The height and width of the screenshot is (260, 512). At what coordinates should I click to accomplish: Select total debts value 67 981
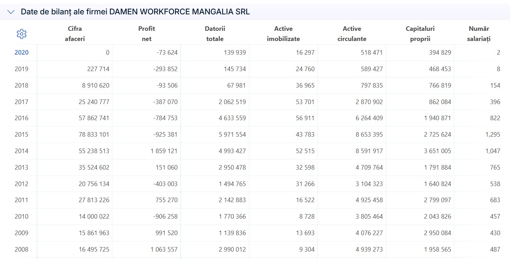[x=236, y=85]
